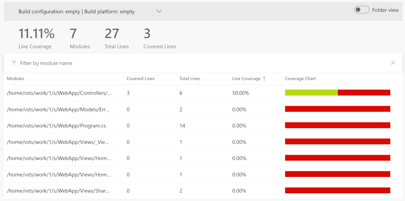
Task: Open the WebApp/Controllers module row
Action: pyautogui.click(x=203, y=93)
